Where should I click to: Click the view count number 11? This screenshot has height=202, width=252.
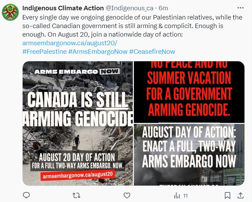pyautogui.click(x=185, y=196)
